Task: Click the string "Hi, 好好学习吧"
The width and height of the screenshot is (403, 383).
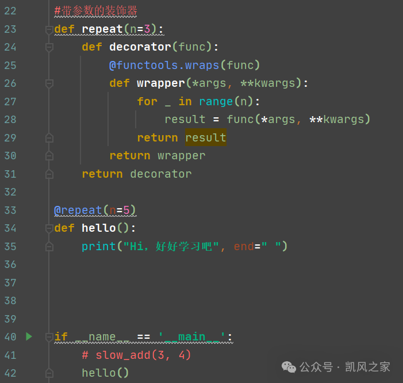Action: click(x=171, y=246)
